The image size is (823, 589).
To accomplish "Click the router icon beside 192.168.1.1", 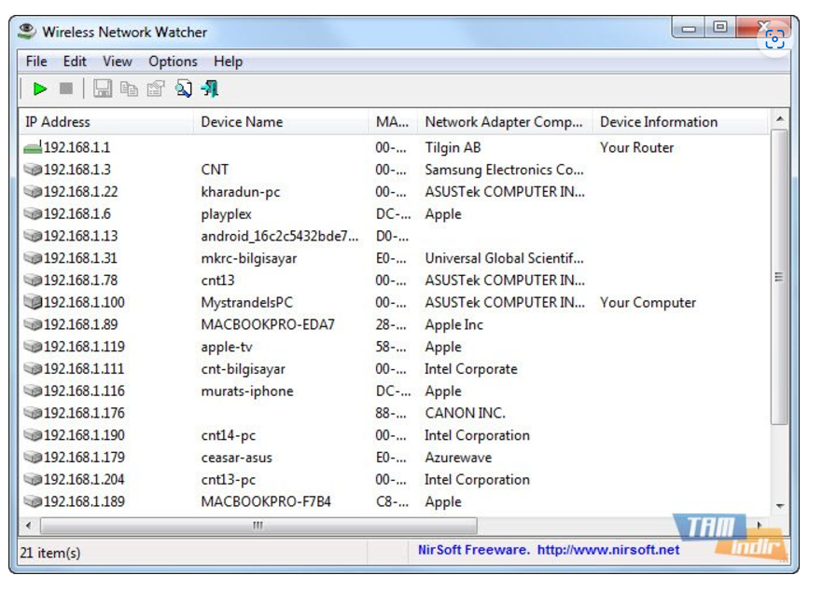I will (x=33, y=147).
